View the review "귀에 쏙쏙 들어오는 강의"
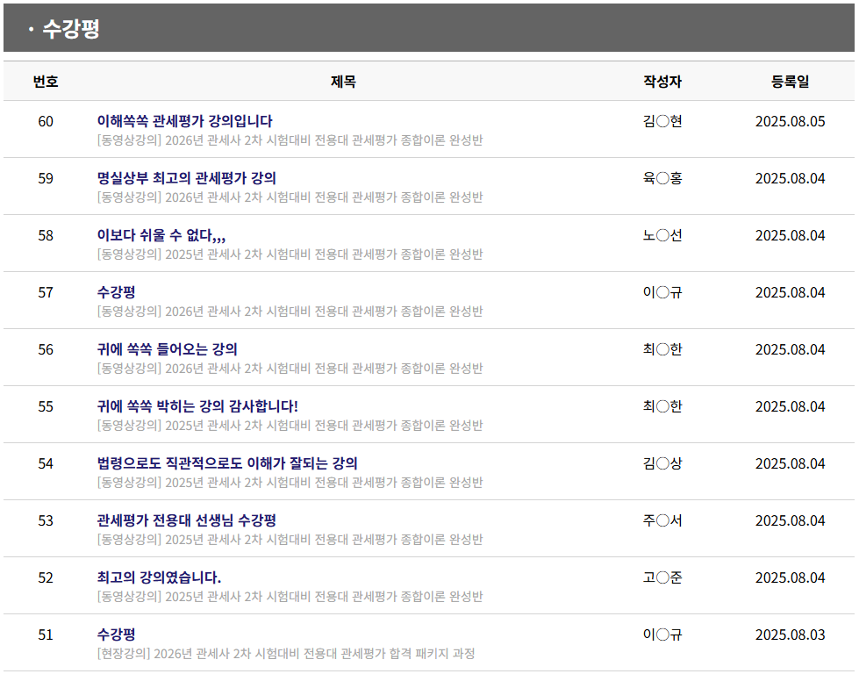This screenshot has height=674, width=859. (x=167, y=349)
